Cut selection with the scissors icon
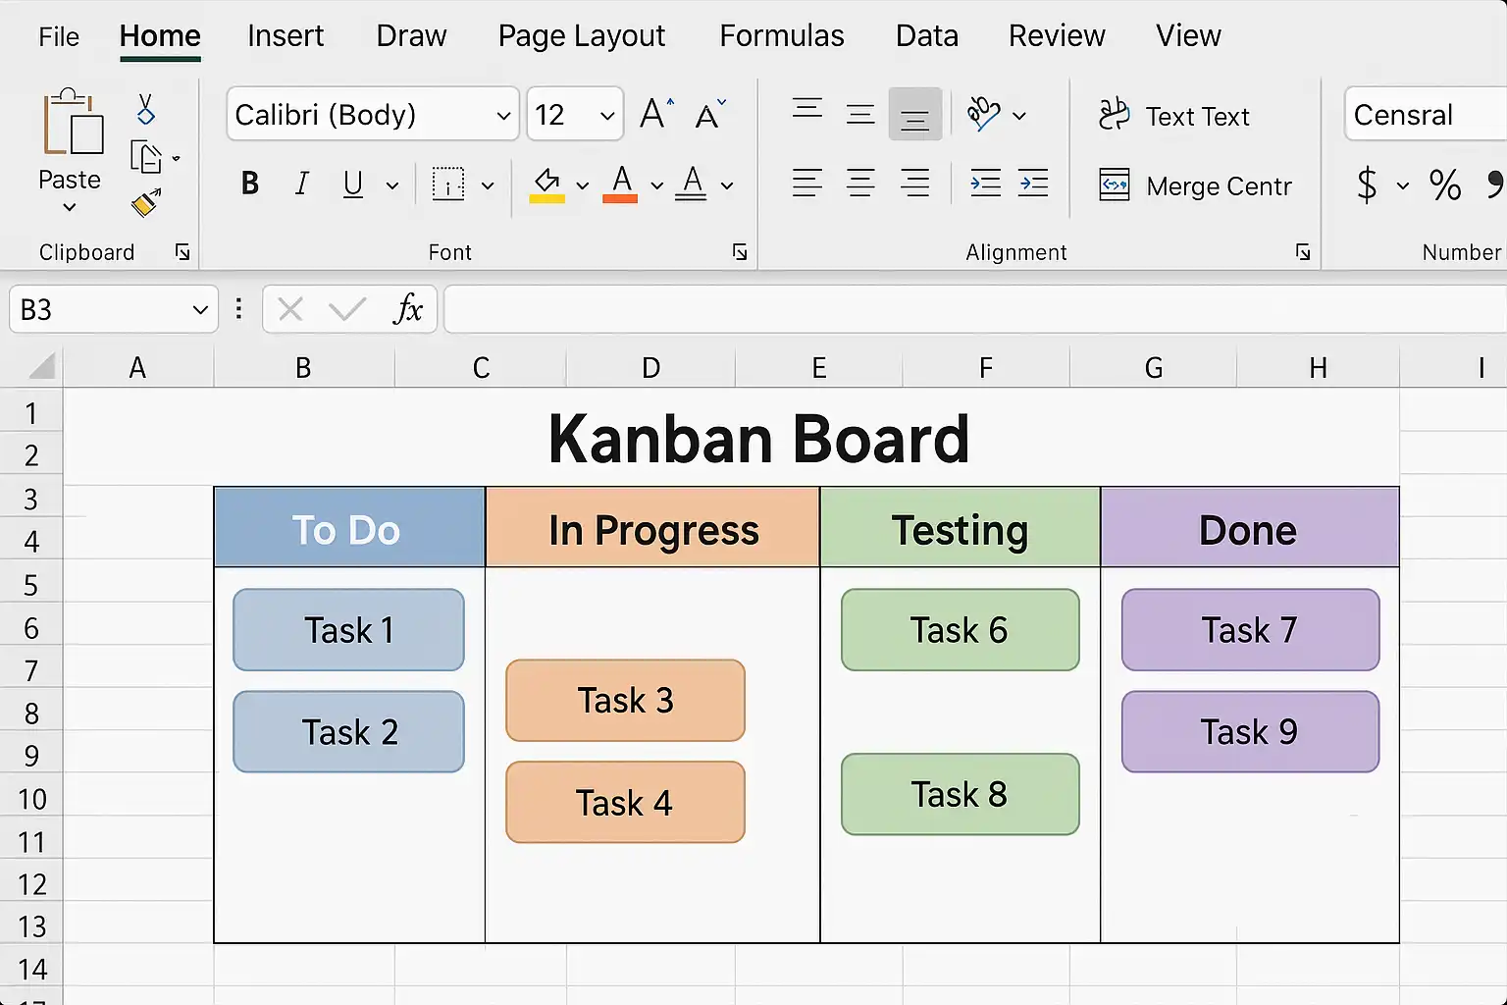This screenshot has height=1005, width=1507. coord(145,109)
